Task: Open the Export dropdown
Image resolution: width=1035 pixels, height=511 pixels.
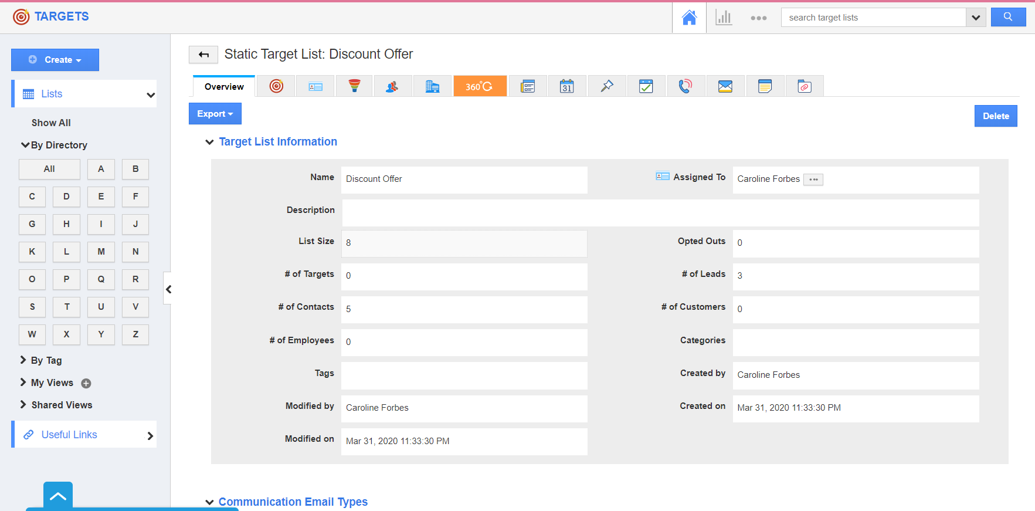Action: point(215,114)
